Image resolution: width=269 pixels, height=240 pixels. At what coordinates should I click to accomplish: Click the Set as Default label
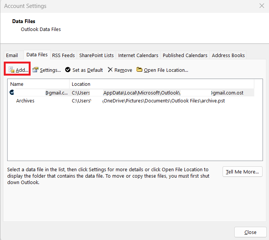[x=88, y=70]
